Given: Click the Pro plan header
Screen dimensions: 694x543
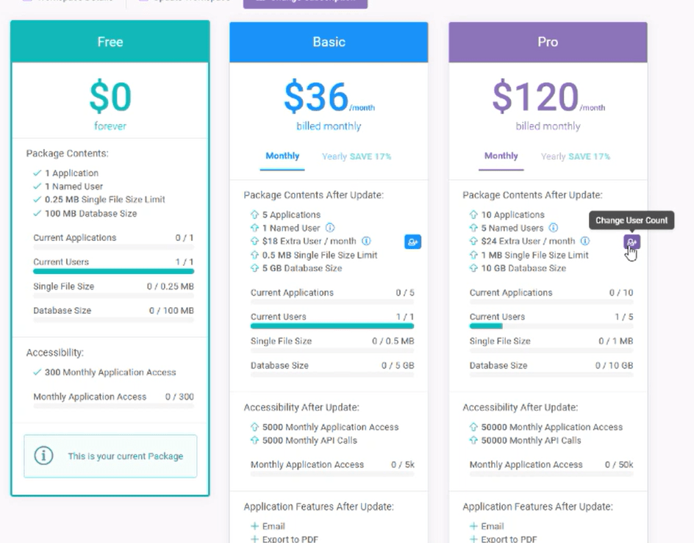Looking at the screenshot, I should pos(548,42).
